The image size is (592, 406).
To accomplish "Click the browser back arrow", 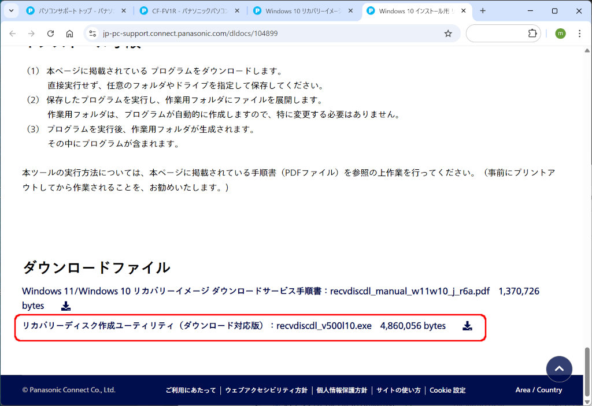I will tap(13, 33).
